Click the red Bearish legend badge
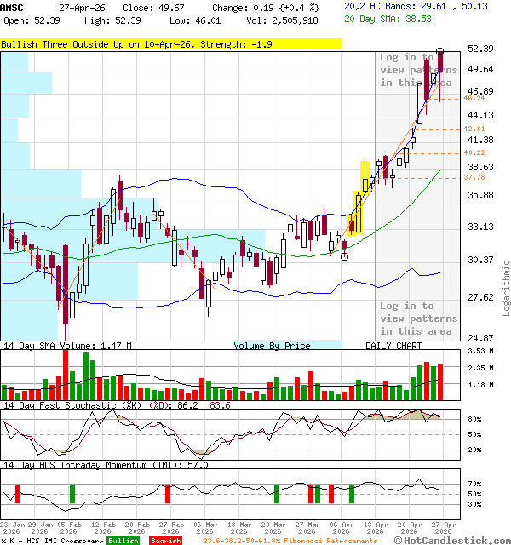This screenshot has width=511, height=545. point(166,541)
